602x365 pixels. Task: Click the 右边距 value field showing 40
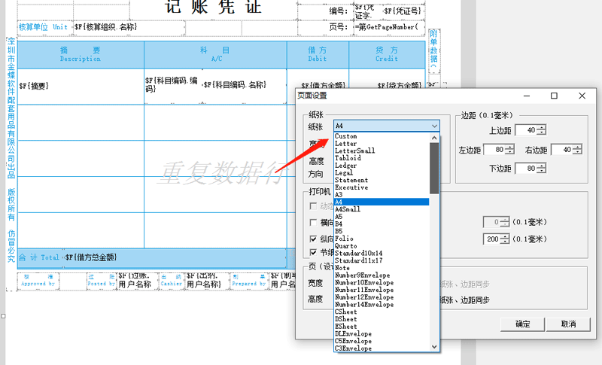tap(561, 150)
